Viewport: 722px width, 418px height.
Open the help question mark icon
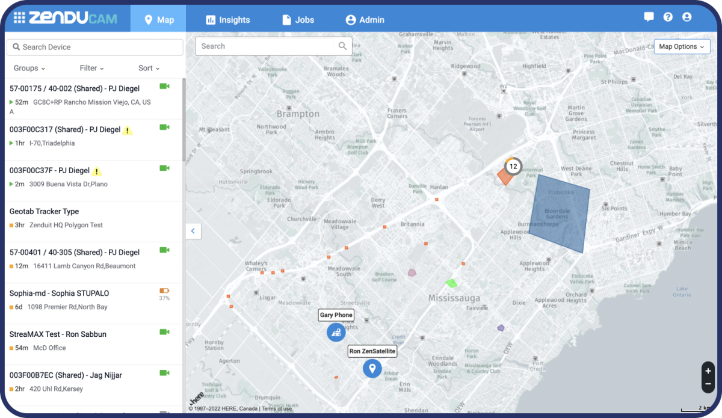[668, 17]
